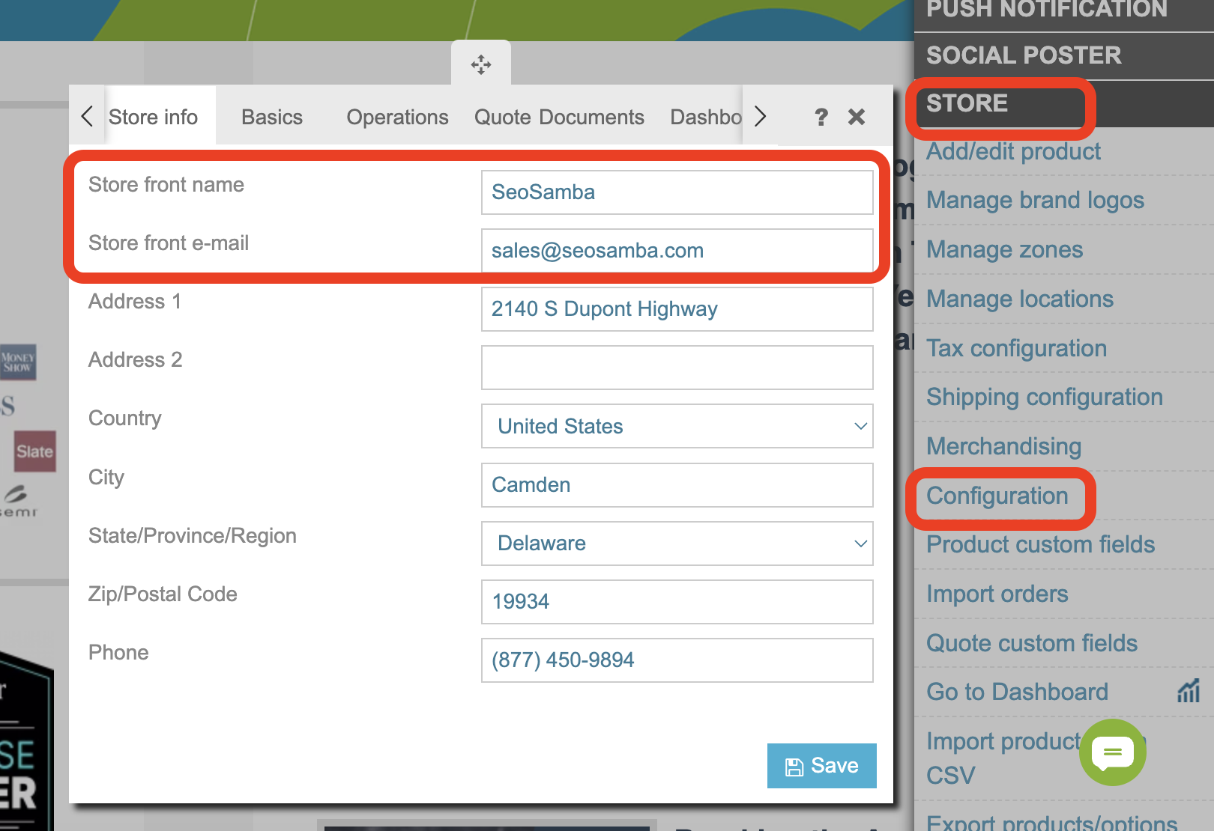The width and height of the screenshot is (1214, 831).
Task: Open Manage brand logos
Action: [x=1035, y=201]
